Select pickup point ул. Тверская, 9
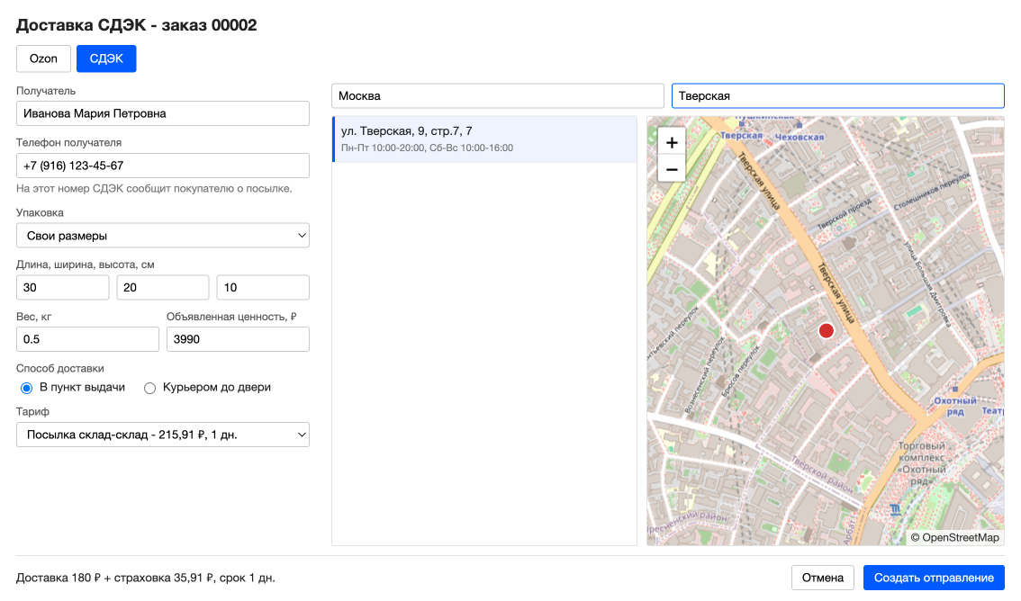 pyautogui.click(x=484, y=139)
